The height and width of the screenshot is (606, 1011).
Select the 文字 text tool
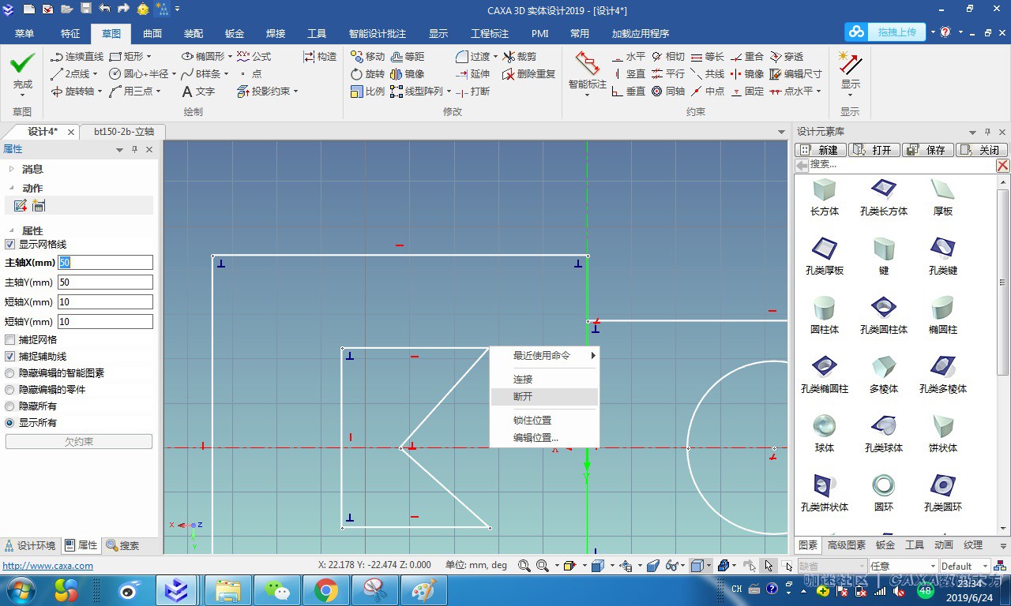tap(198, 92)
